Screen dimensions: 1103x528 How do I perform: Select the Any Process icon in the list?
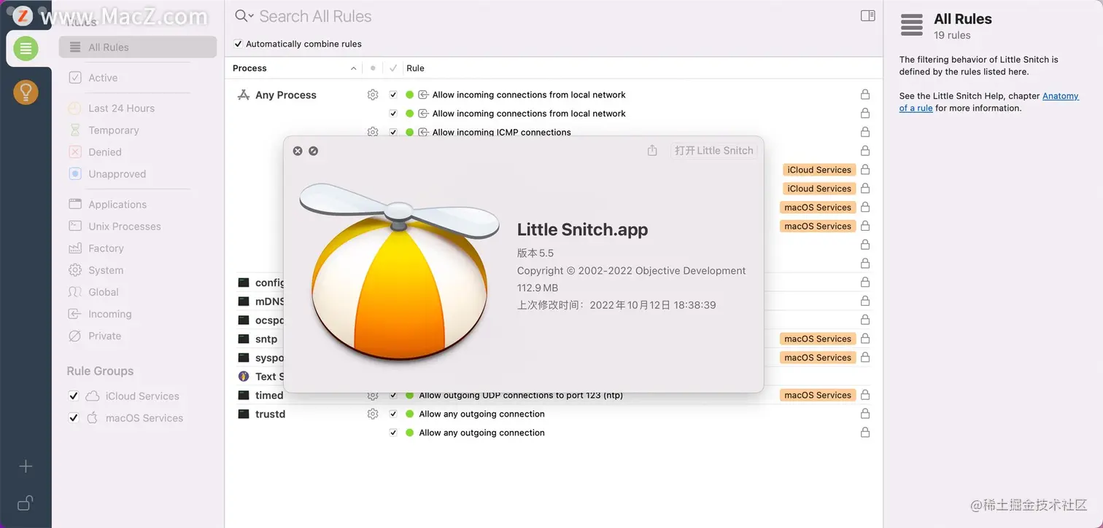244,95
